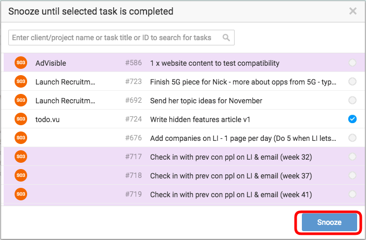The height and width of the screenshot is (240, 366).
Task: Click 'Check in with prev con ppl' week 41
Action: [x=230, y=195]
